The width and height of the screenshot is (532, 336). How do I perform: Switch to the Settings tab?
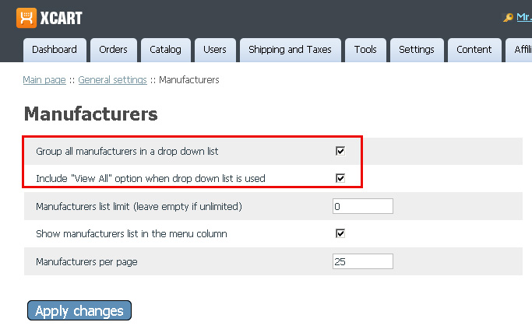[x=417, y=50]
